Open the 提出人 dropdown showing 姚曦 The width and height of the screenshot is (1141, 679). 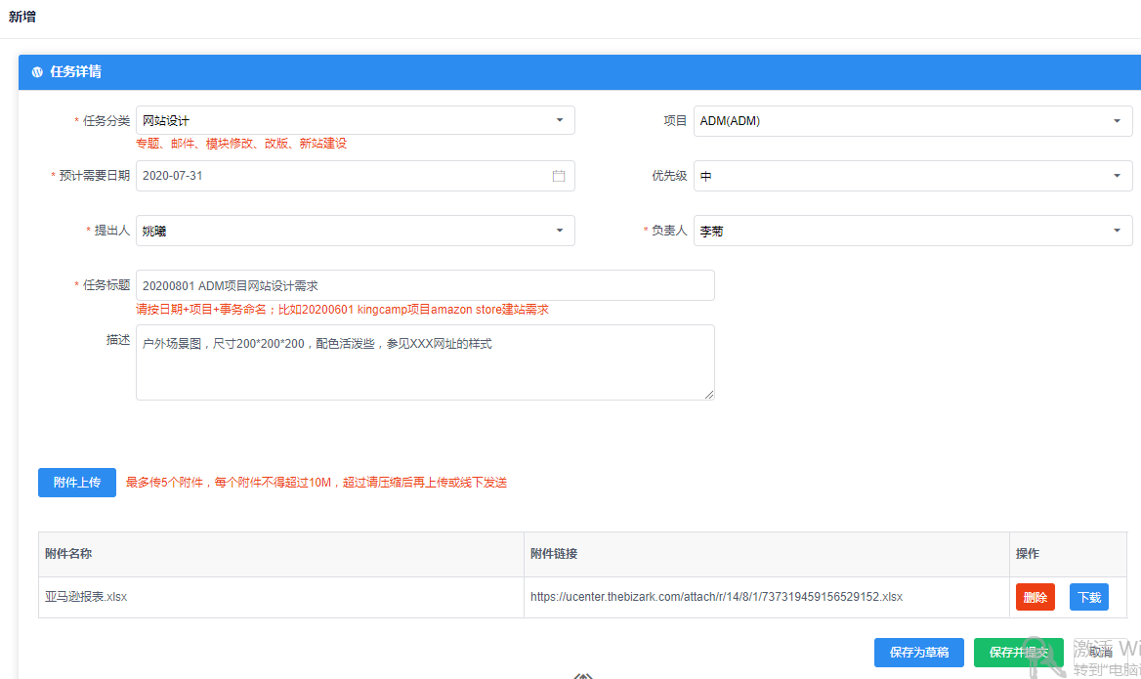[x=356, y=231]
